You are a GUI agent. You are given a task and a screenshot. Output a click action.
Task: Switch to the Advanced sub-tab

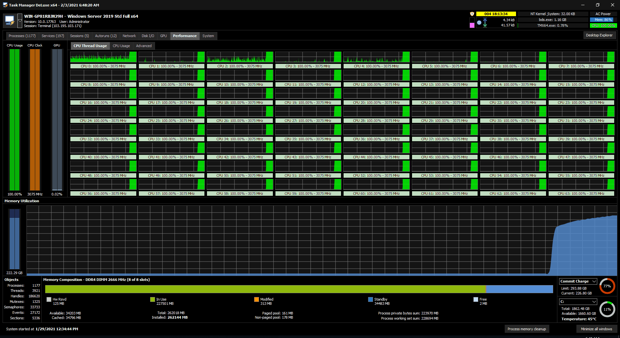tap(144, 46)
